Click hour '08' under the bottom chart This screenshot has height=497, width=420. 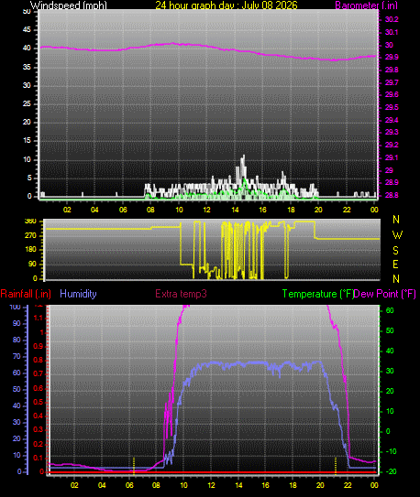(x=156, y=485)
